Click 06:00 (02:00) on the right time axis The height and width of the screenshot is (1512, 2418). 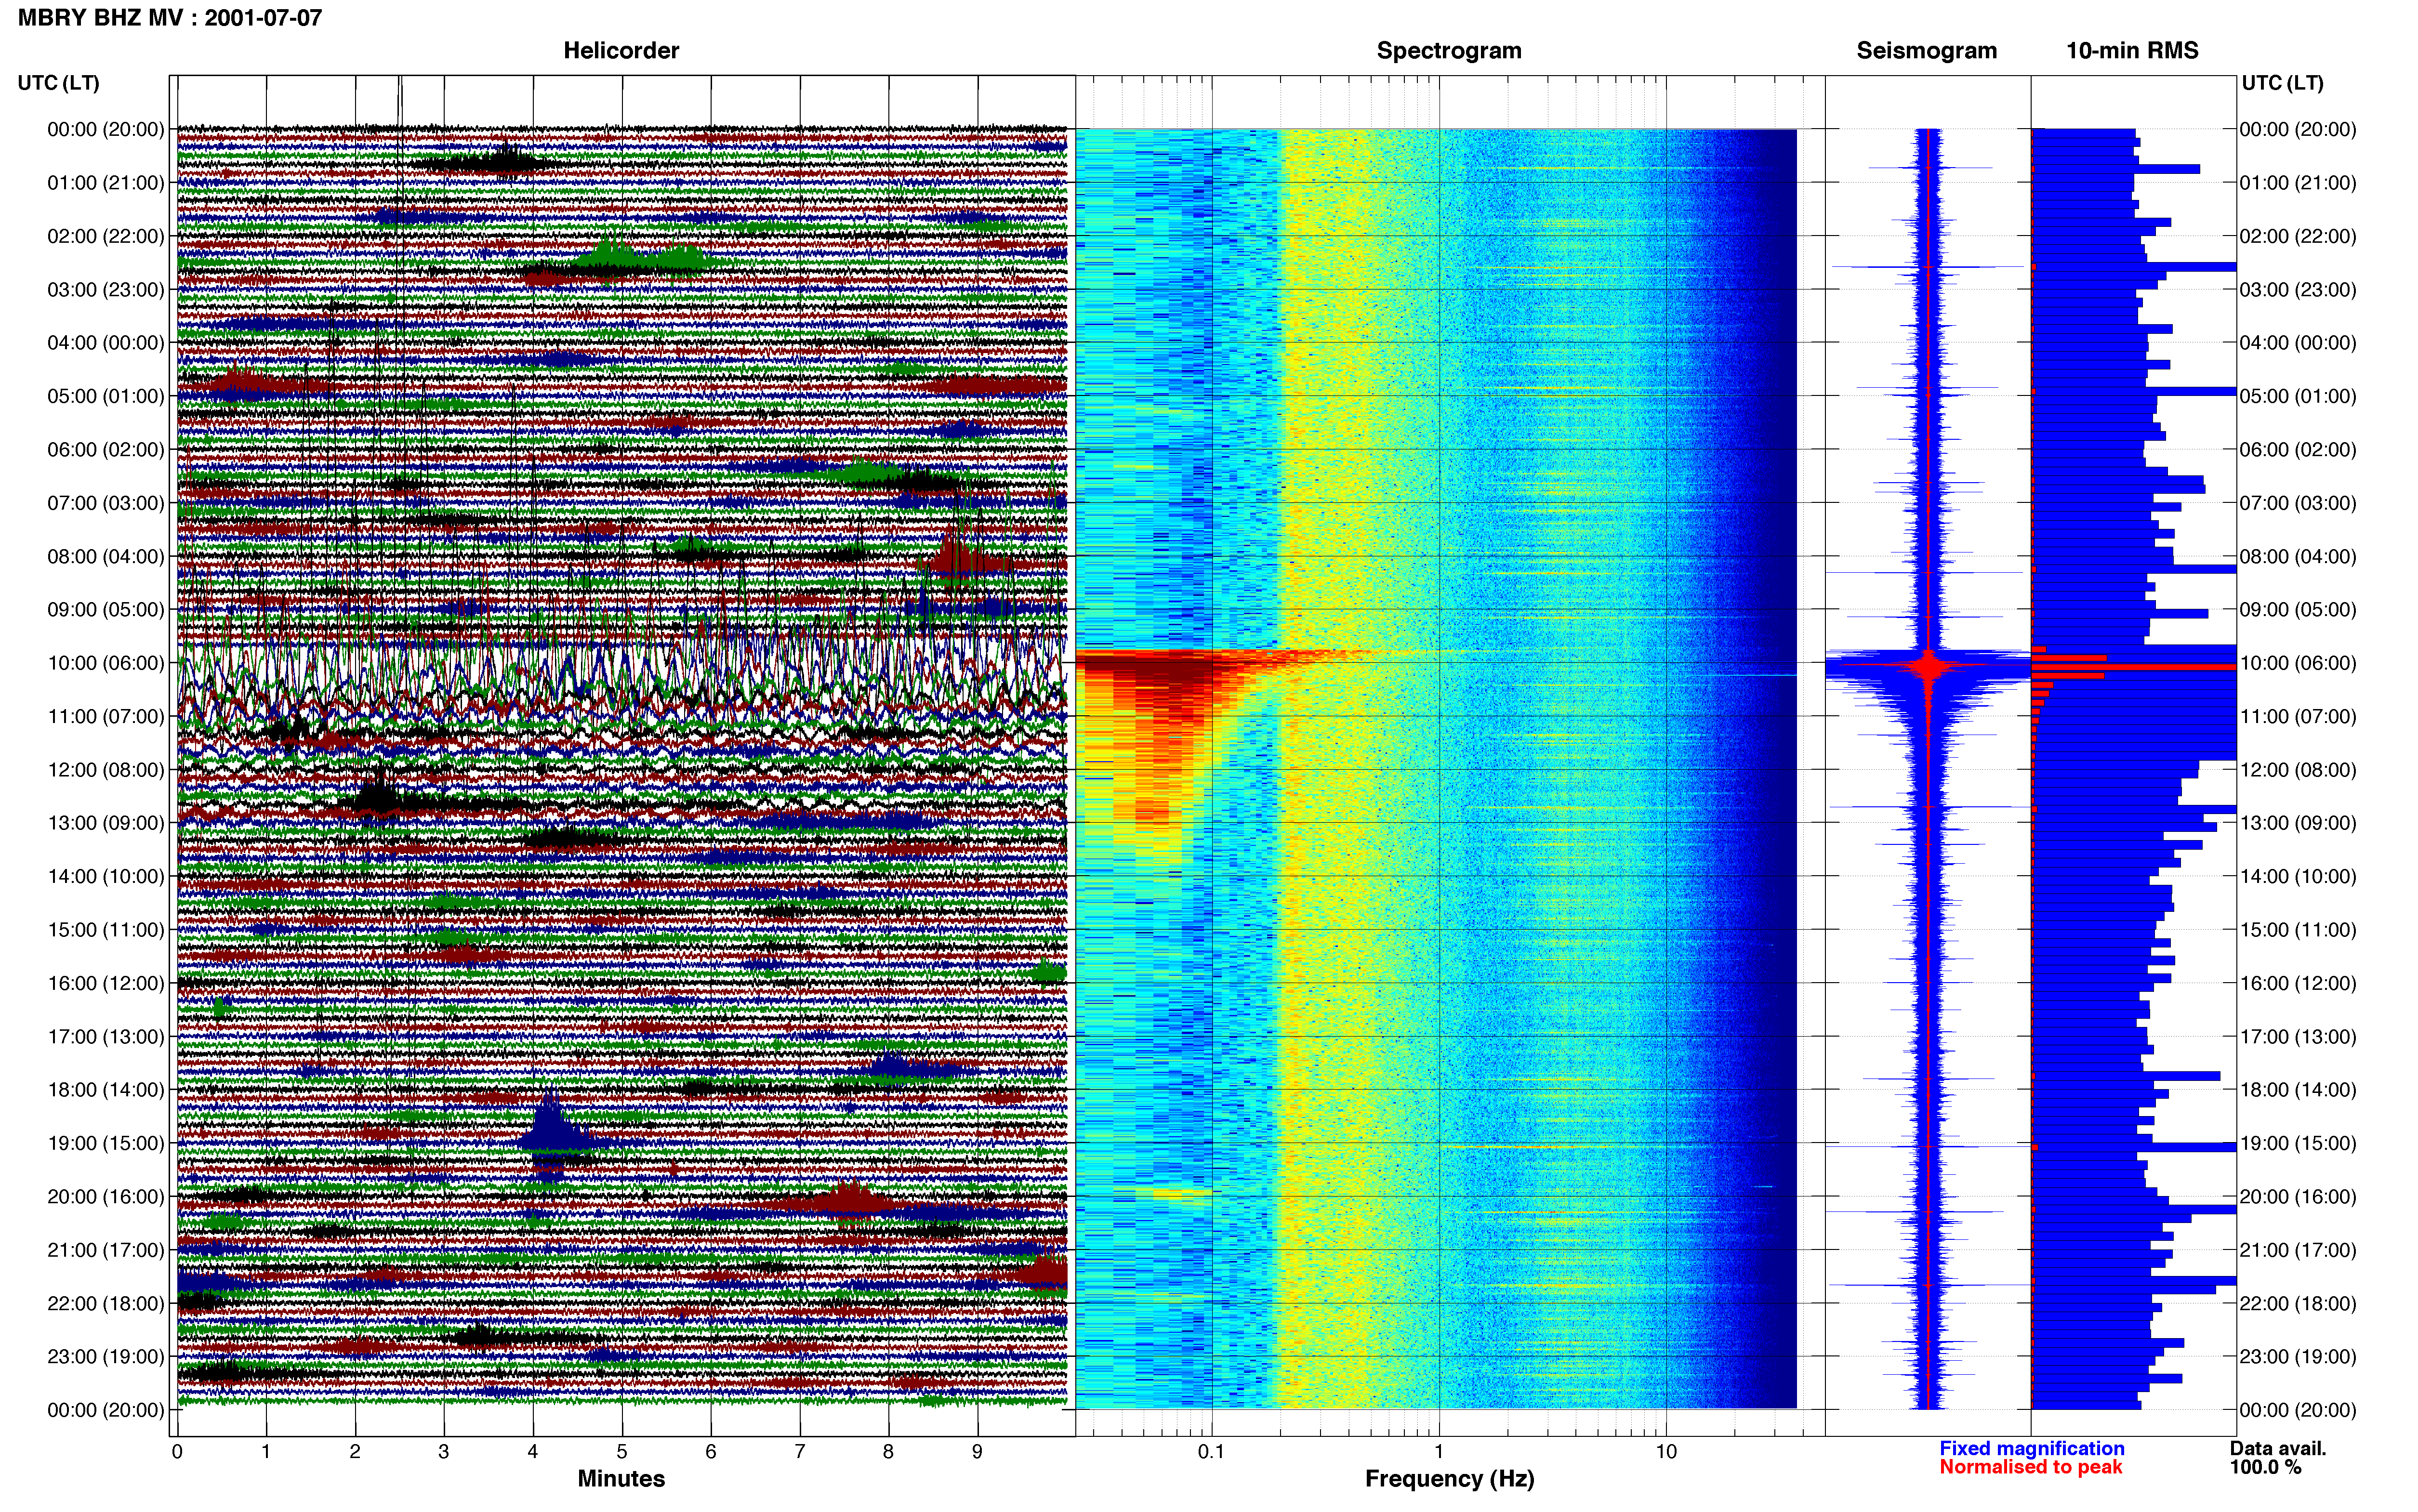pos(2298,450)
